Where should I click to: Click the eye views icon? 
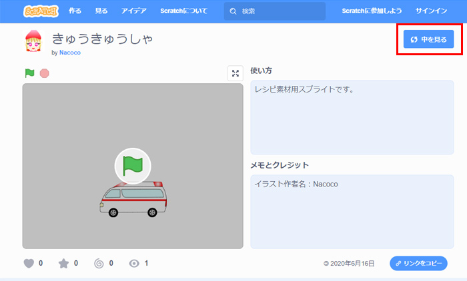click(134, 264)
